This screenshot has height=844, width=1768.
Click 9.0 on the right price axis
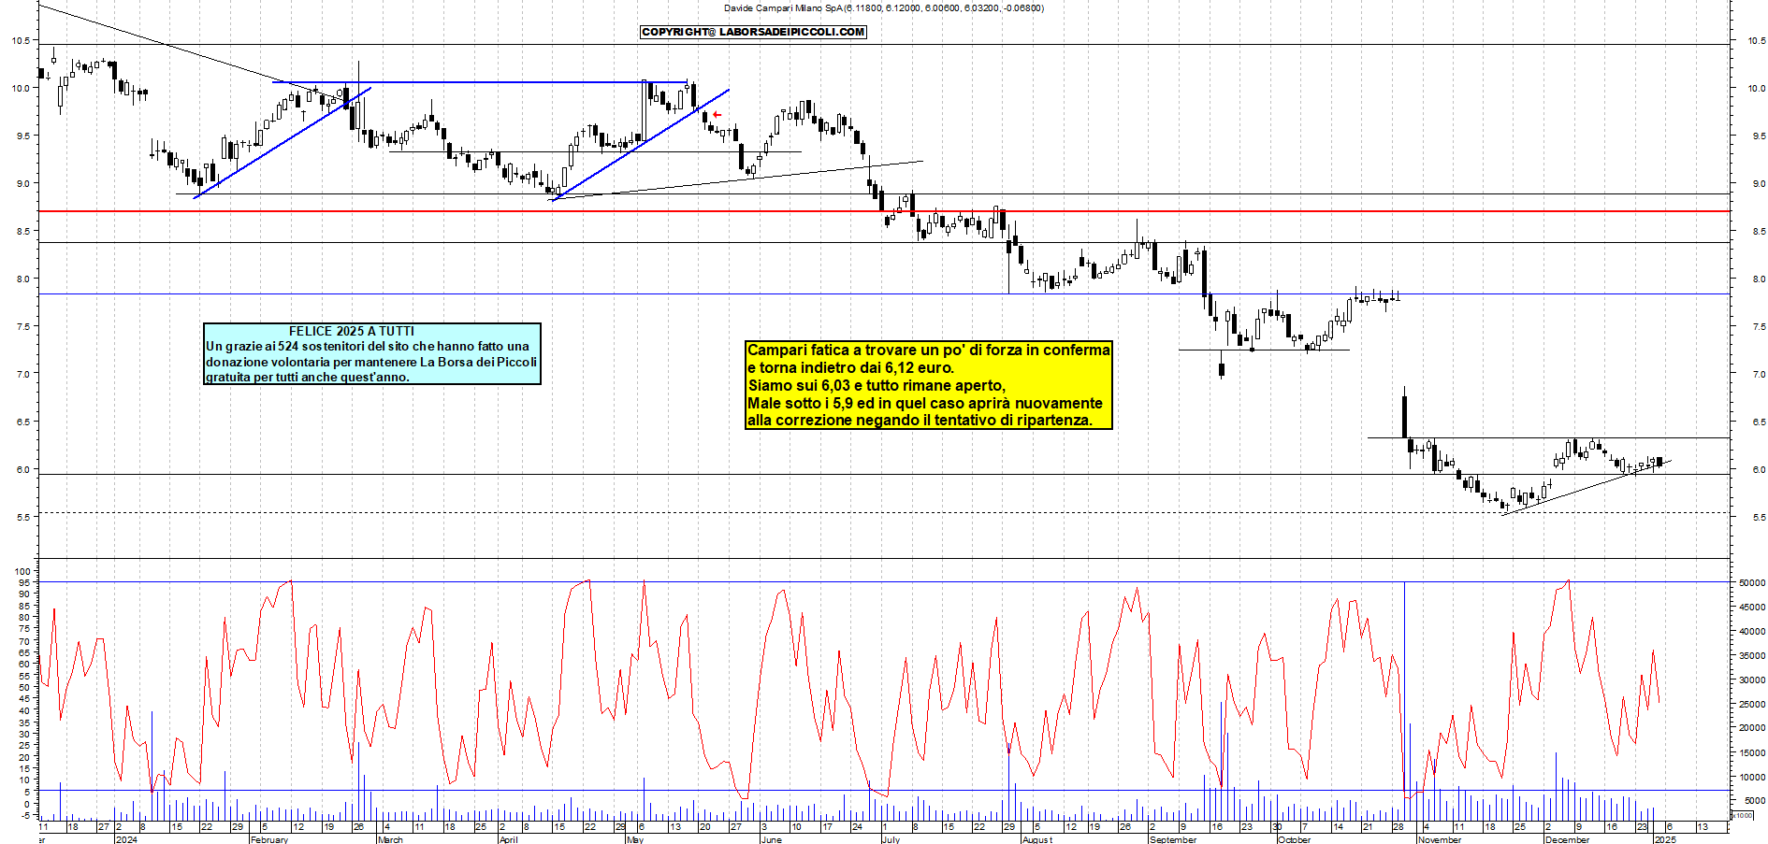pyautogui.click(x=1759, y=184)
